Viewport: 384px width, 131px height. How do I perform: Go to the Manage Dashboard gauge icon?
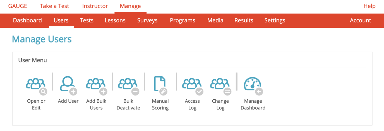pos(253,86)
